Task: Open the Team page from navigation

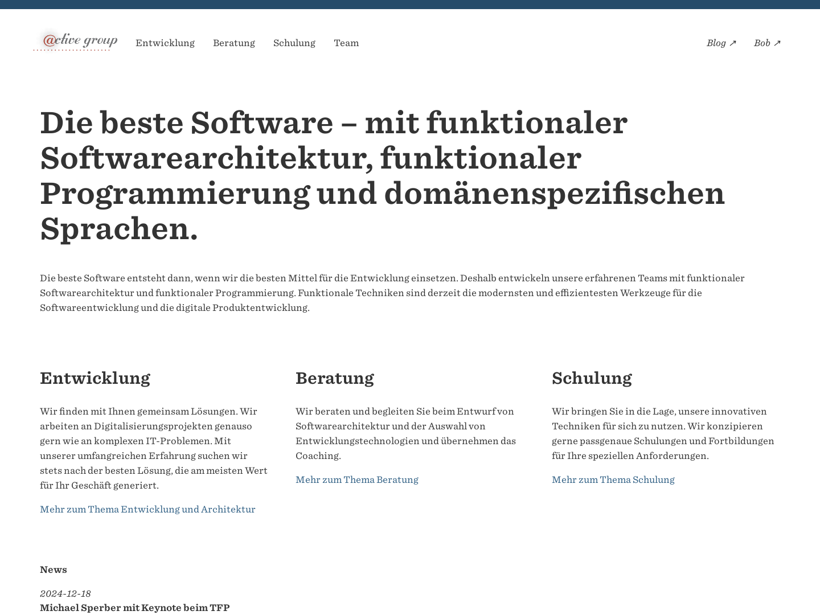Action: click(x=346, y=43)
